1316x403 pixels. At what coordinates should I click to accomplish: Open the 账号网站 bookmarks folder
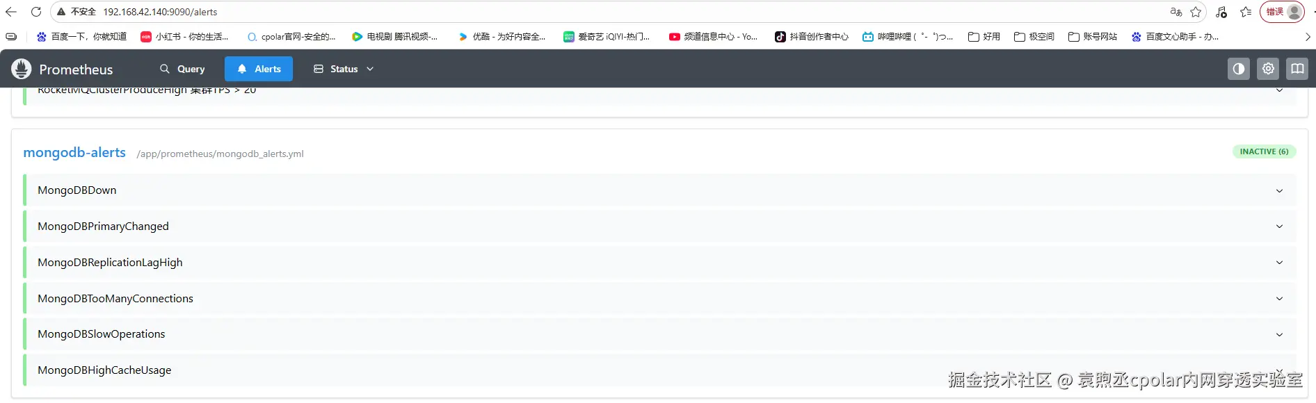[x=1093, y=37]
